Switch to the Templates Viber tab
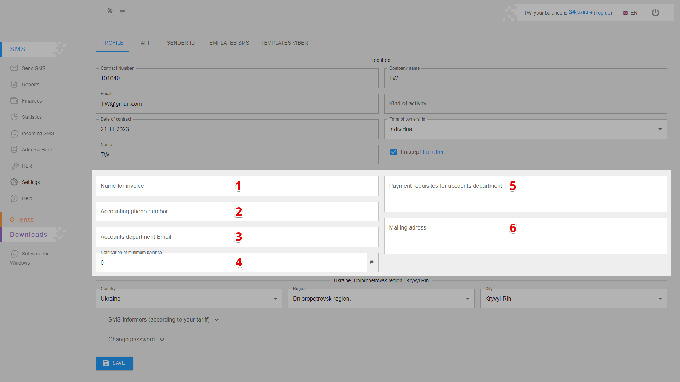The height and width of the screenshot is (382, 680). [x=284, y=43]
